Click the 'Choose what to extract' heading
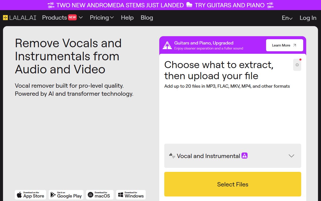The height and width of the screenshot is (201, 321). click(x=219, y=70)
